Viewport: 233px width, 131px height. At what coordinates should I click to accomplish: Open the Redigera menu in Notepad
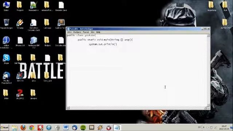coord(77,32)
